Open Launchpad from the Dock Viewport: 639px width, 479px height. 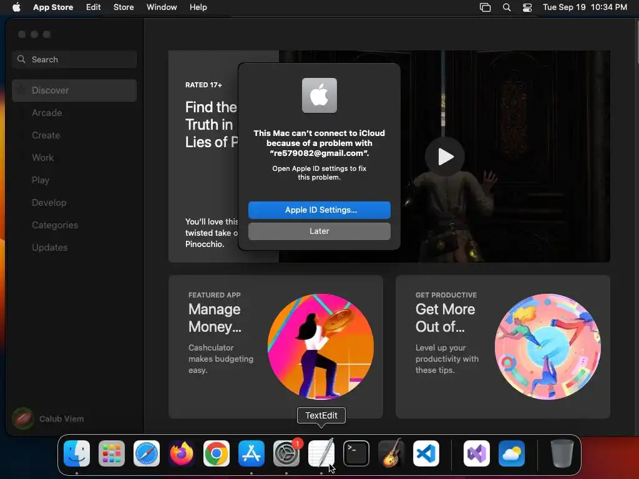point(112,453)
